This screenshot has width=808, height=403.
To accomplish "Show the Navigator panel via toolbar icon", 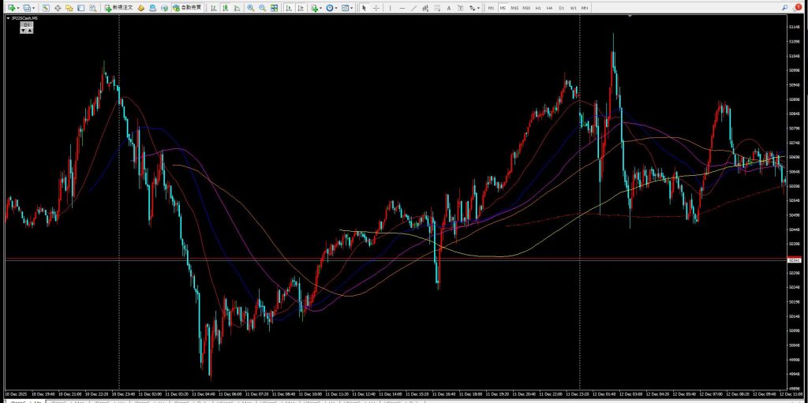I will coord(69,7).
